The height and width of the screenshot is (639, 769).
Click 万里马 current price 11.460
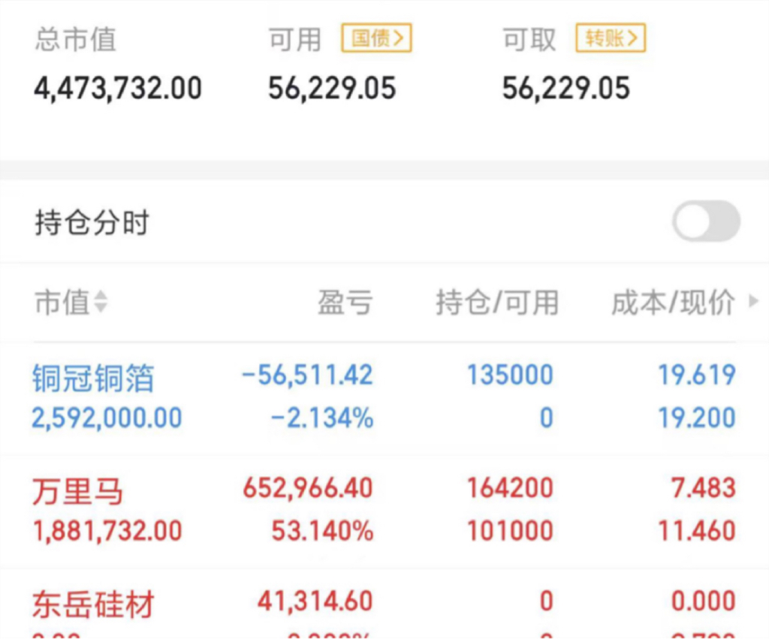click(x=696, y=531)
